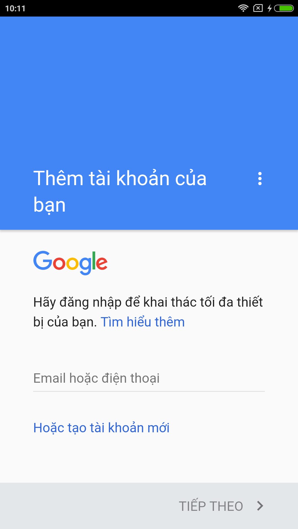This screenshot has height=529, width=298.
Task: Tap the Hãy đăng nhập description text
Action: tap(148, 312)
